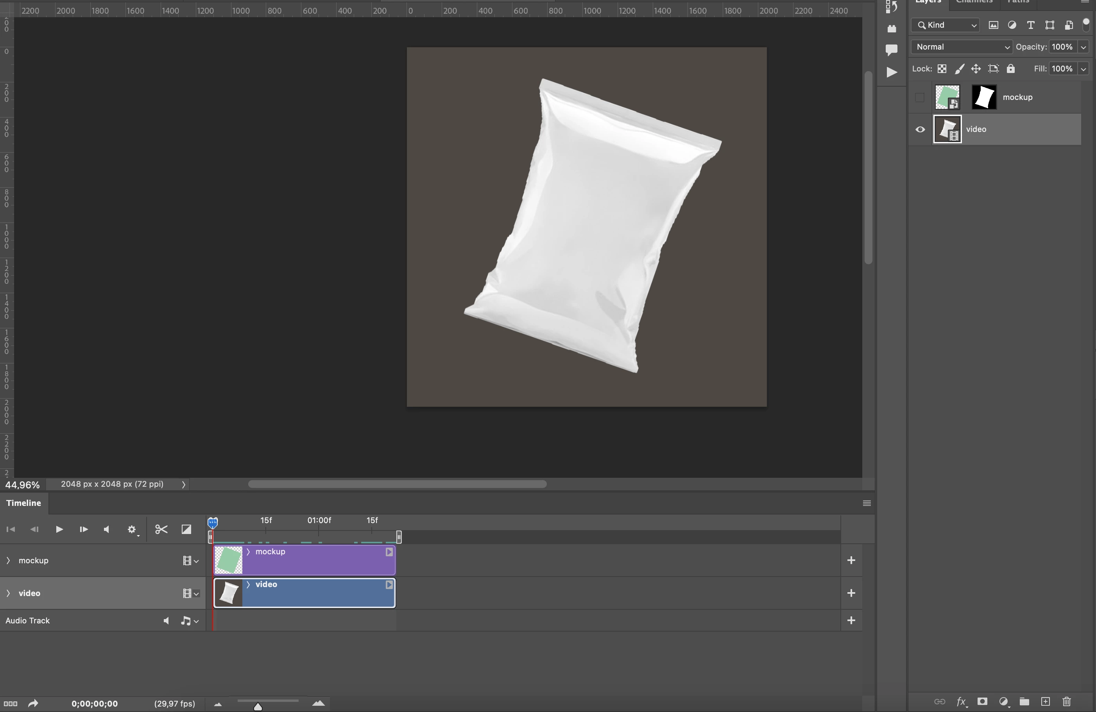The height and width of the screenshot is (712, 1096).
Task: Open the timeline playback settings gear
Action: 132,529
